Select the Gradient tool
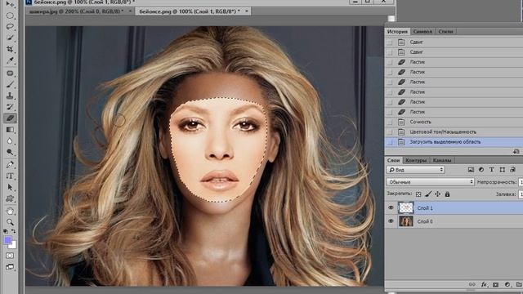 click(10, 130)
